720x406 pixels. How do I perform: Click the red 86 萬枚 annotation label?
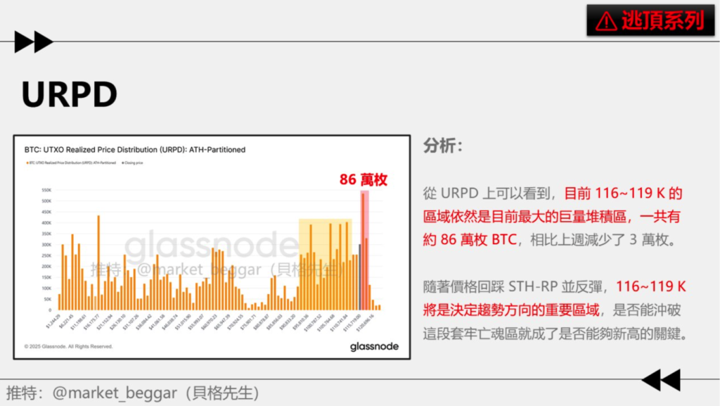pos(364,179)
